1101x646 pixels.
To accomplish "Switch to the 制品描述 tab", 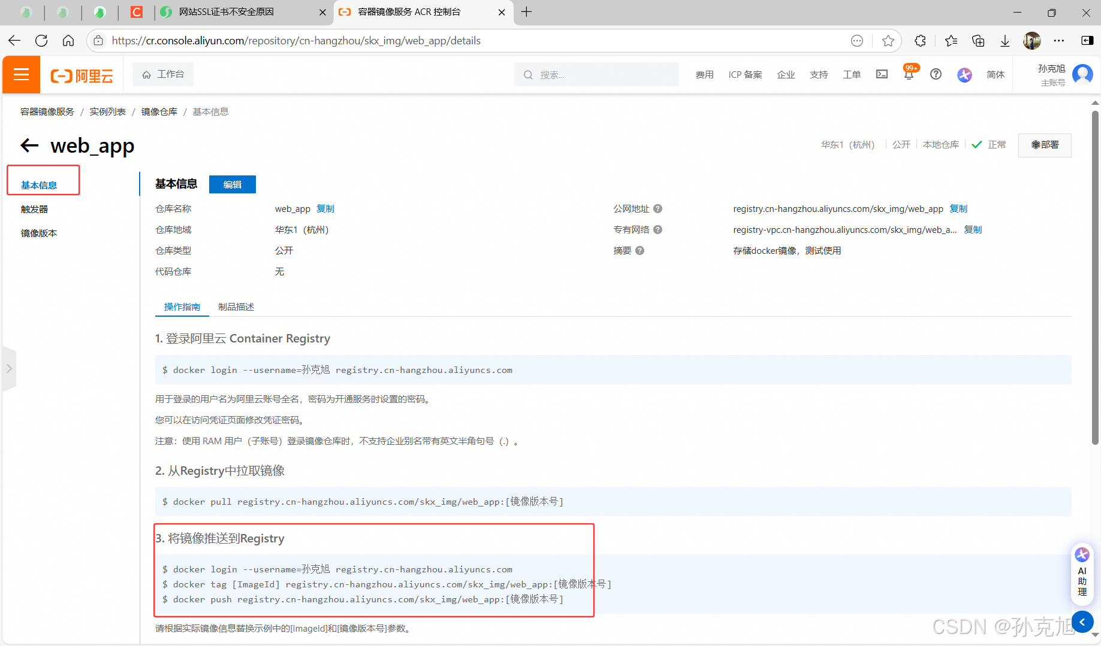I will pos(236,307).
